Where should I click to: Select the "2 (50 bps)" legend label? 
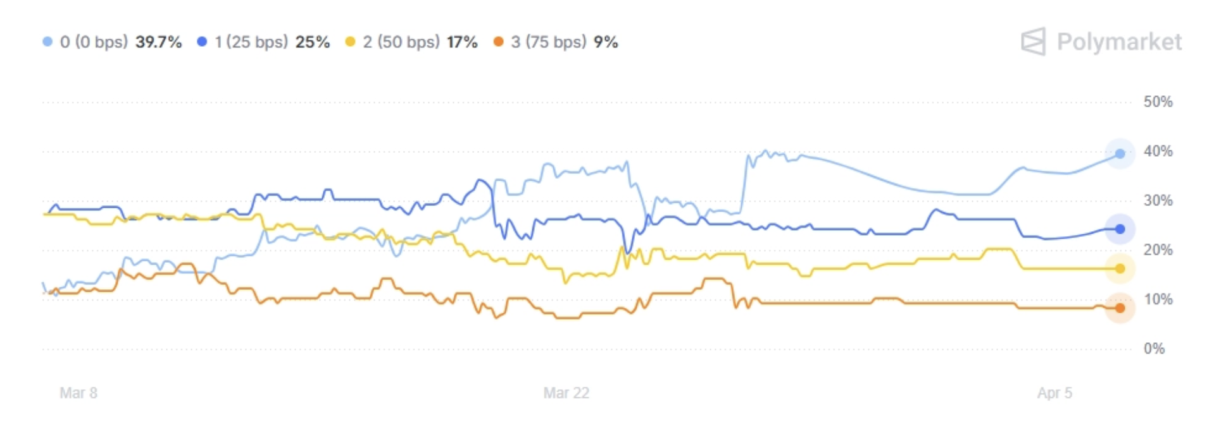click(401, 42)
